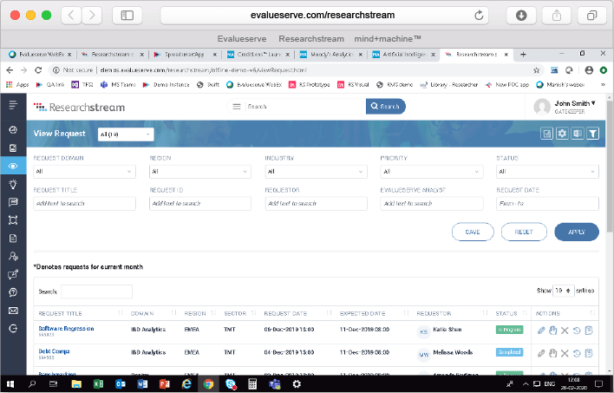The height and width of the screenshot is (393, 614).
Task: Open the help question mark icon in sidebar
Action: [x=13, y=292]
